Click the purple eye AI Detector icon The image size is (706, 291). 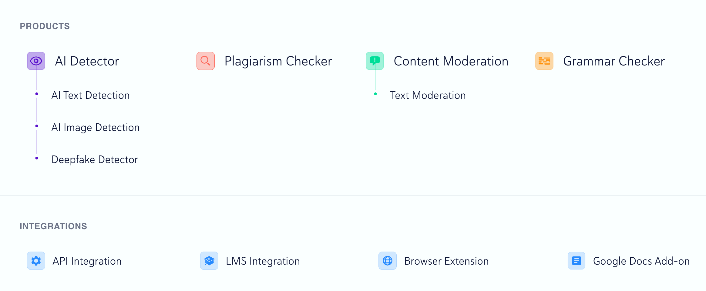point(36,61)
